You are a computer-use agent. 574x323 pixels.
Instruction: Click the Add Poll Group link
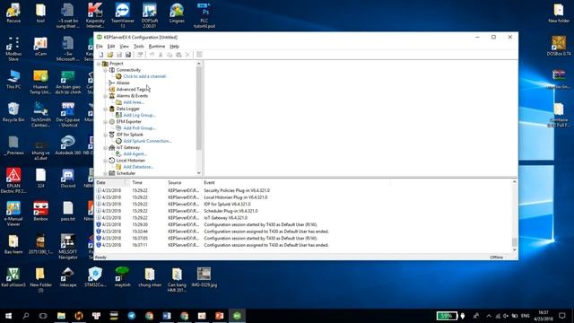pos(140,128)
